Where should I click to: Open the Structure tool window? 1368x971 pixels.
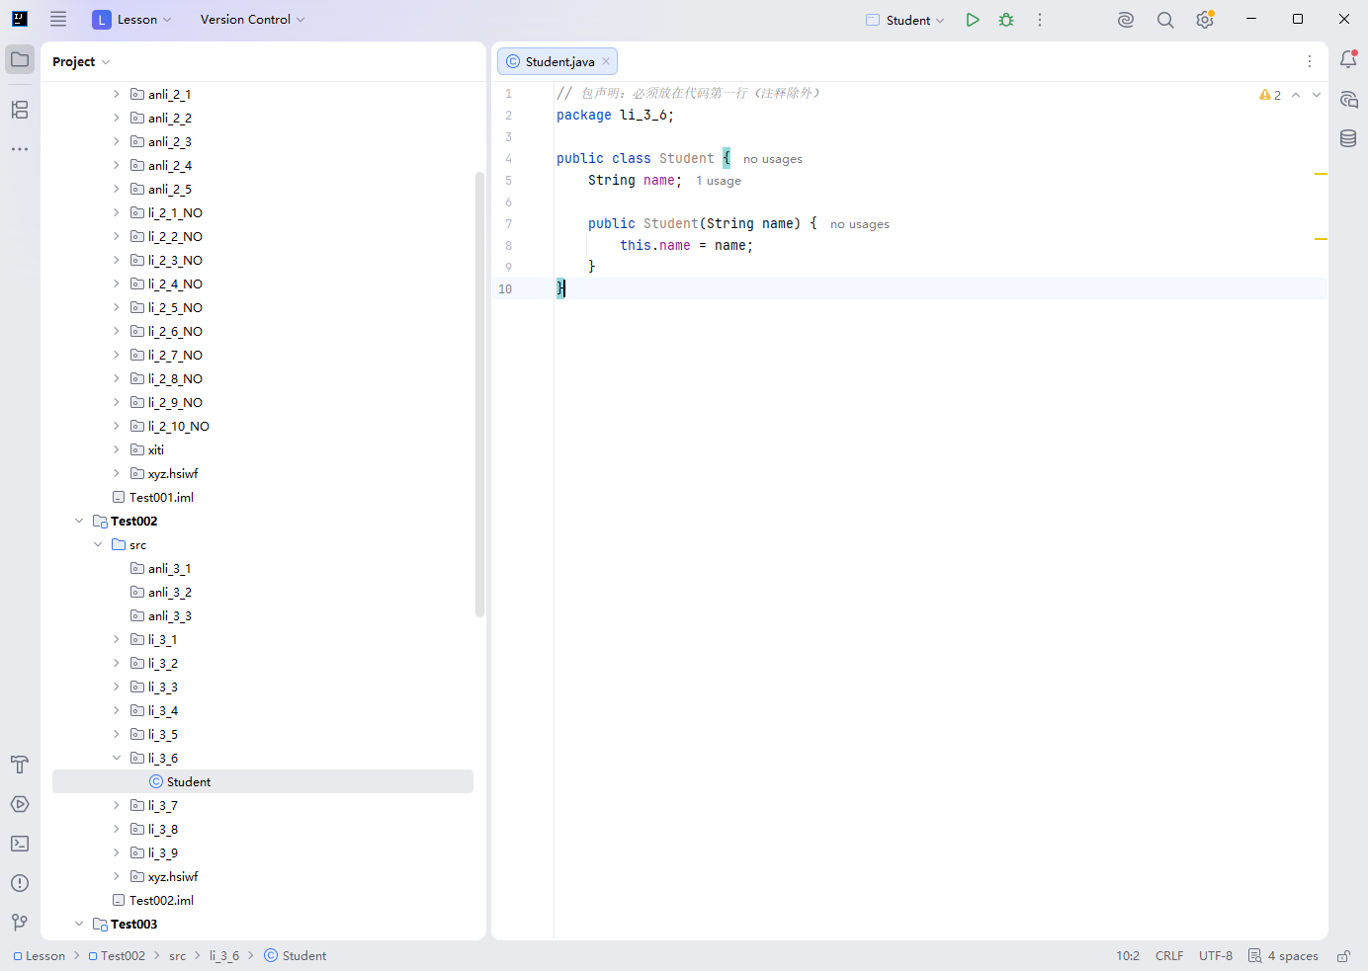coord(20,110)
